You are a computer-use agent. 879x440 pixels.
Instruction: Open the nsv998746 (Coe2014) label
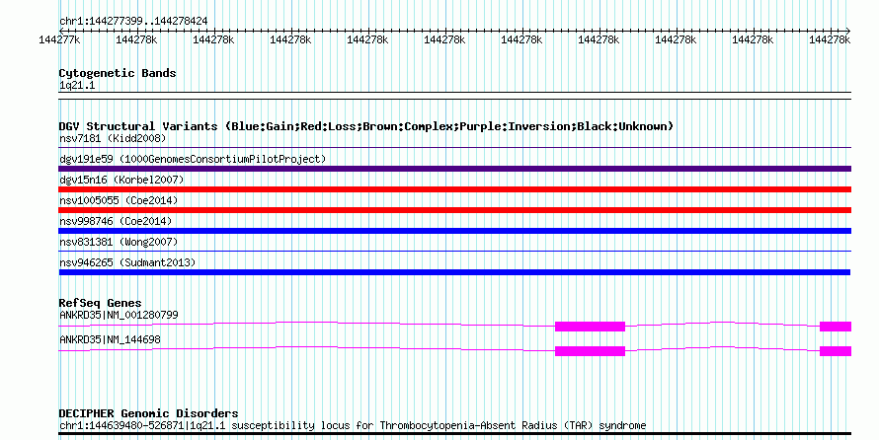(116, 221)
